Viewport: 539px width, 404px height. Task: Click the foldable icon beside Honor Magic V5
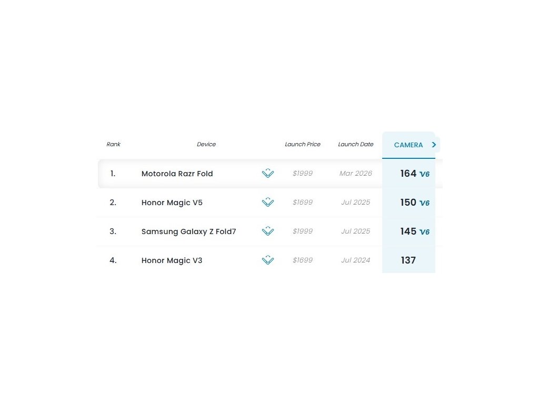(268, 202)
